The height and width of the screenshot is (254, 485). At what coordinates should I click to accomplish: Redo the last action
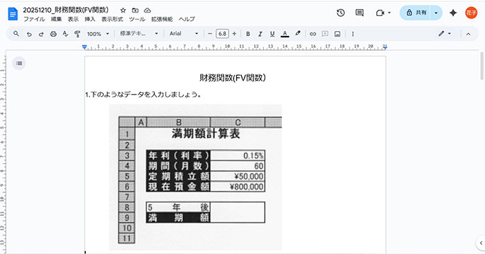41,34
